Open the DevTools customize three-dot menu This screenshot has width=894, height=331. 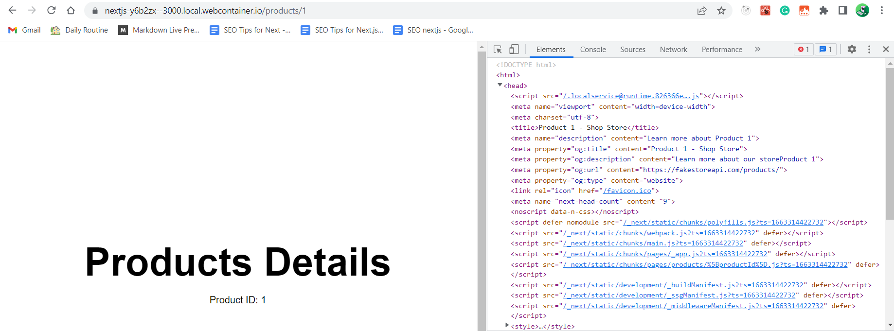[869, 49]
